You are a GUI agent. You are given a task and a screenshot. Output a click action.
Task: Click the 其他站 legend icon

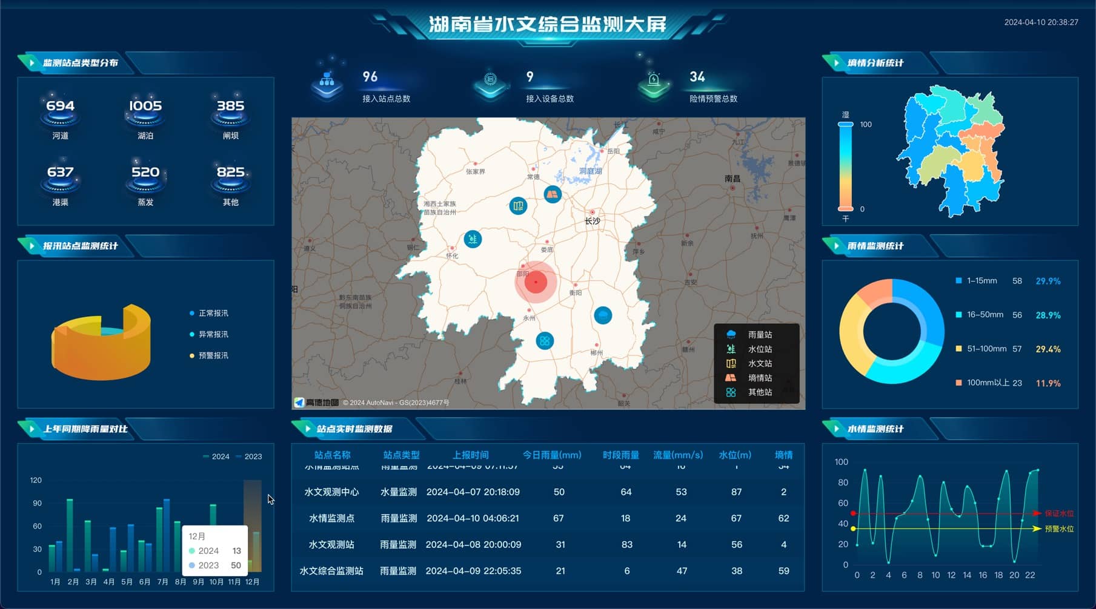coord(731,392)
